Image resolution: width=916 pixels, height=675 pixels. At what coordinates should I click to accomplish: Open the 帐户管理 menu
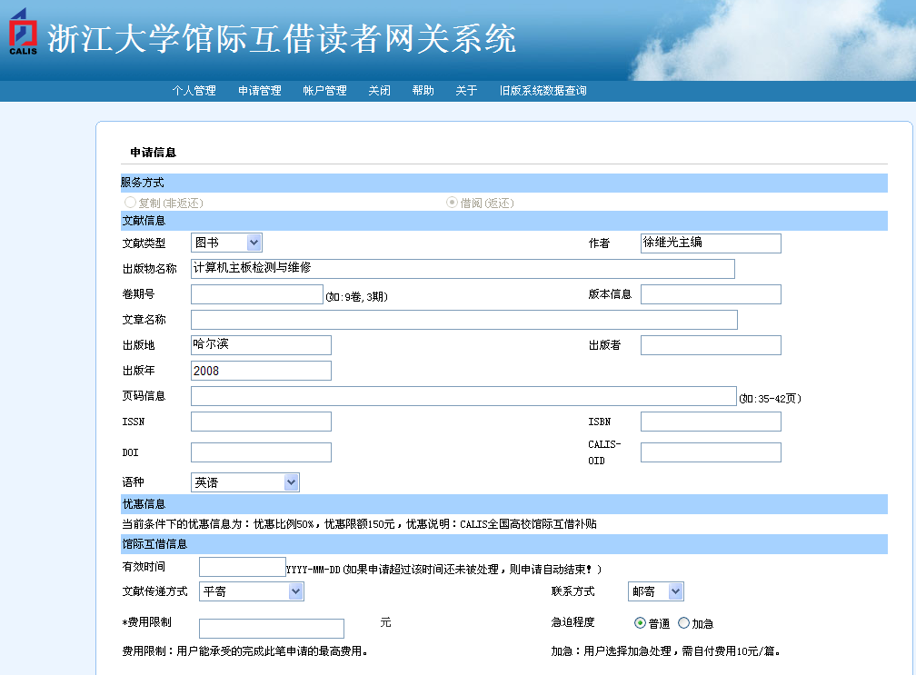click(324, 91)
